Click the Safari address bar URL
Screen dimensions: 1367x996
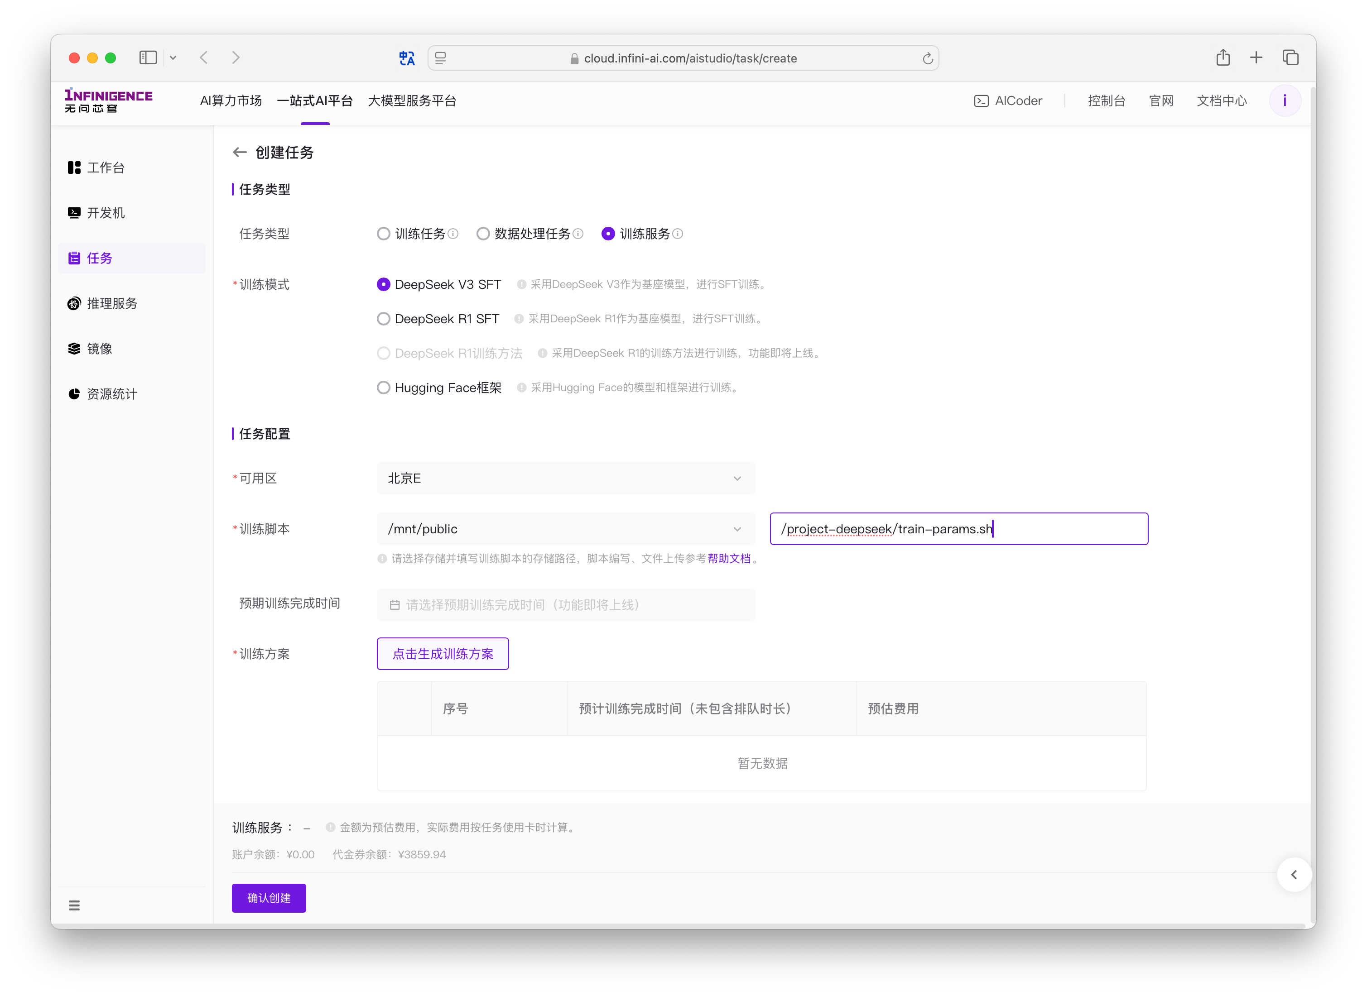tap(690, 58)
